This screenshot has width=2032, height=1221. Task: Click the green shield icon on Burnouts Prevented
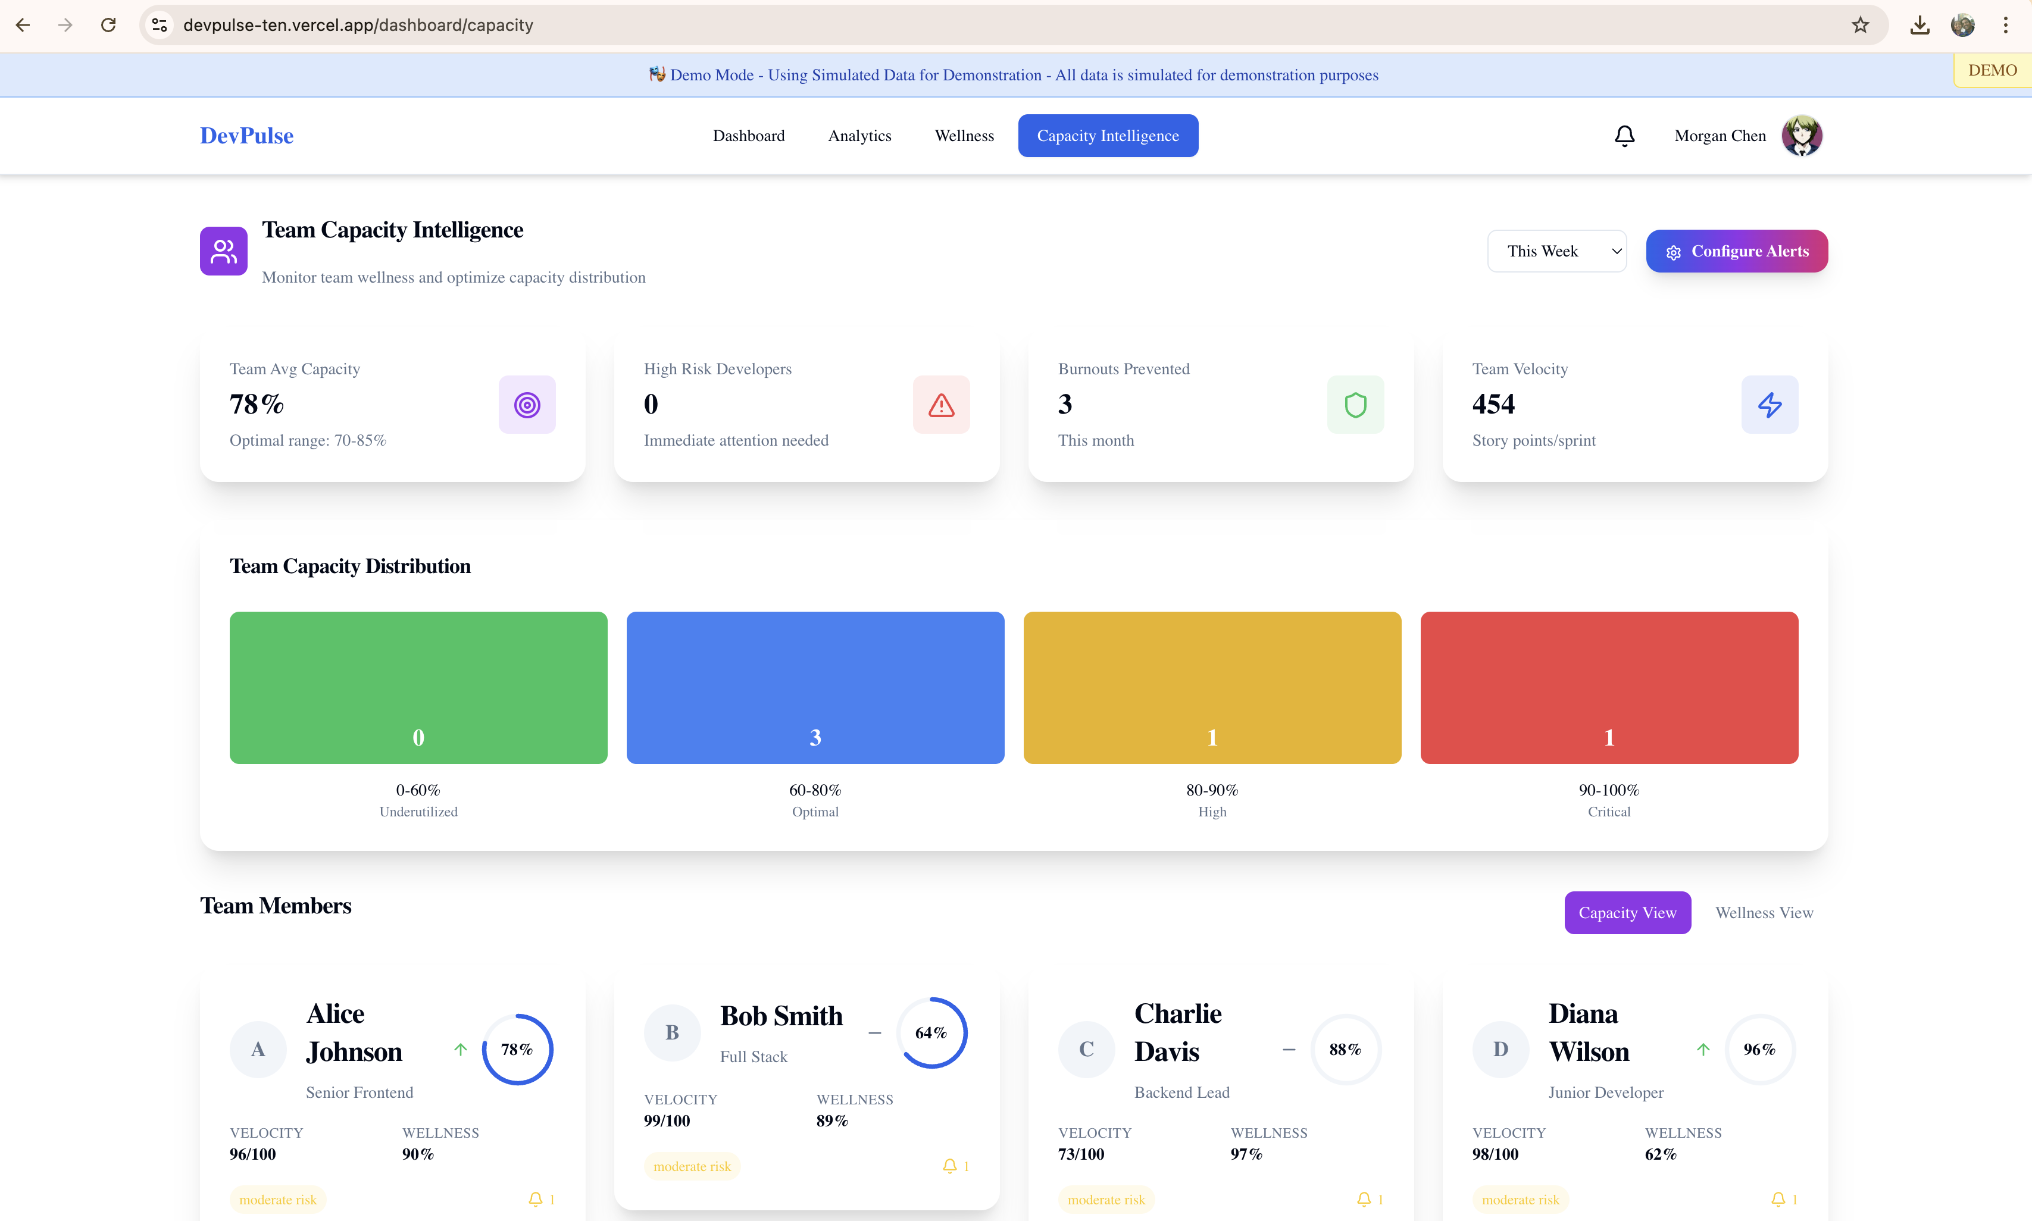coord(1355,405)
